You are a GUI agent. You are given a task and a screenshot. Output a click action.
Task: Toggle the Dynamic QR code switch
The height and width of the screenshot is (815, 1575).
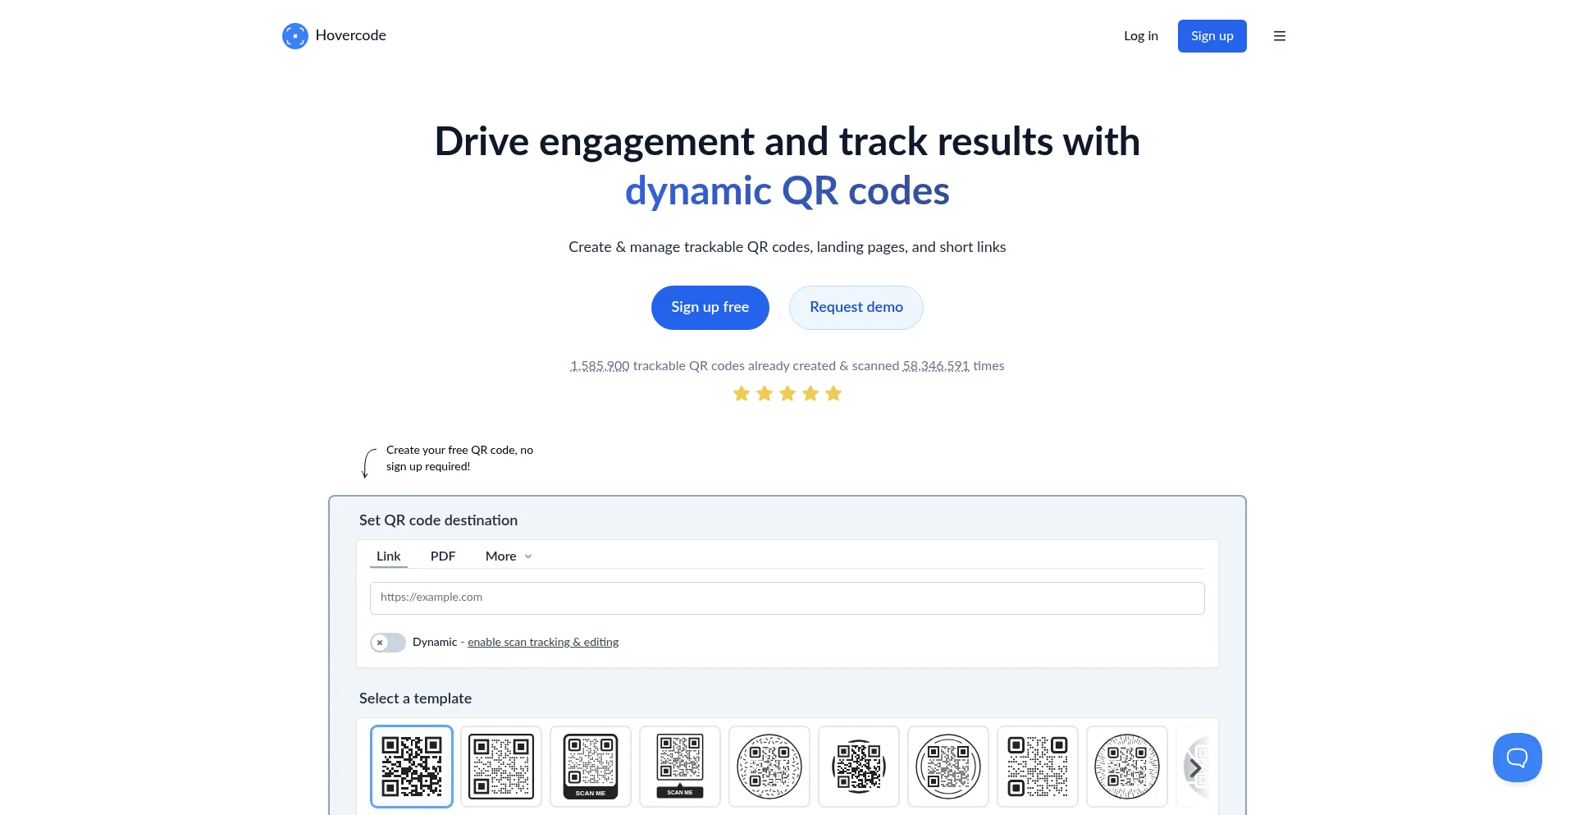click(x=388, y=643)
